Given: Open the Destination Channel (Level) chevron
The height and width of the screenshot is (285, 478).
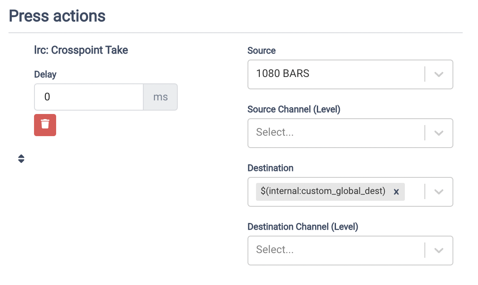Looking at the screenshot, I should 439,250.
